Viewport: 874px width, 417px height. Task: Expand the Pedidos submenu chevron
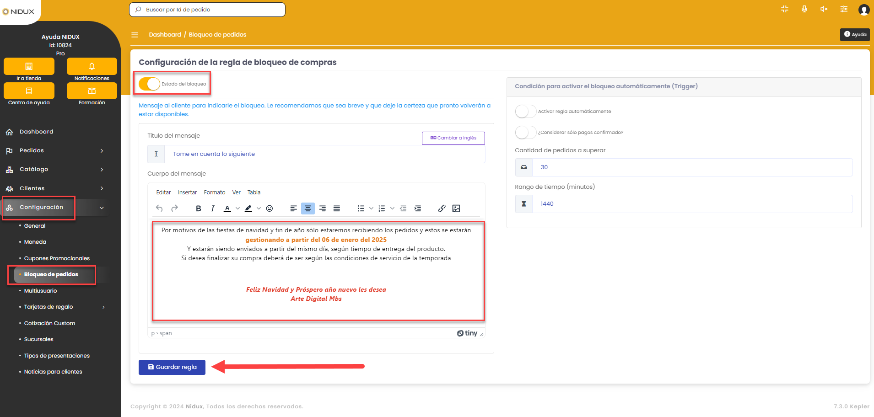point(102,151)
